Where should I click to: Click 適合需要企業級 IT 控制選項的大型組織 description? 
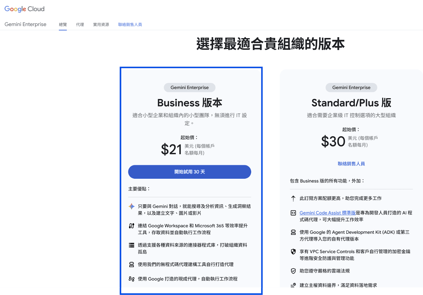point(351,115)
